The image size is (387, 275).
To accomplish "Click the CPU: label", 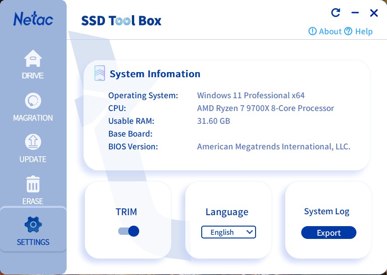I will (x=117, y=108).
